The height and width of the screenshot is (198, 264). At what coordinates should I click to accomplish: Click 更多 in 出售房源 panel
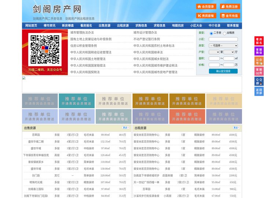125,128
